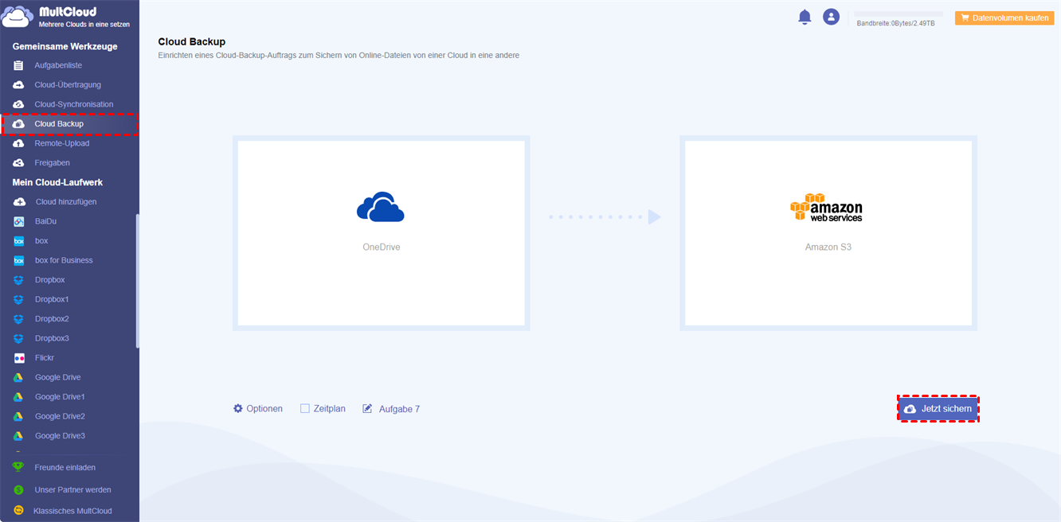Image resolution: width=1061 pixels, height=522 pixels.
Task: Click the Amazon Web Services logo
Action: pyautogui.click(x=826, y=207)
